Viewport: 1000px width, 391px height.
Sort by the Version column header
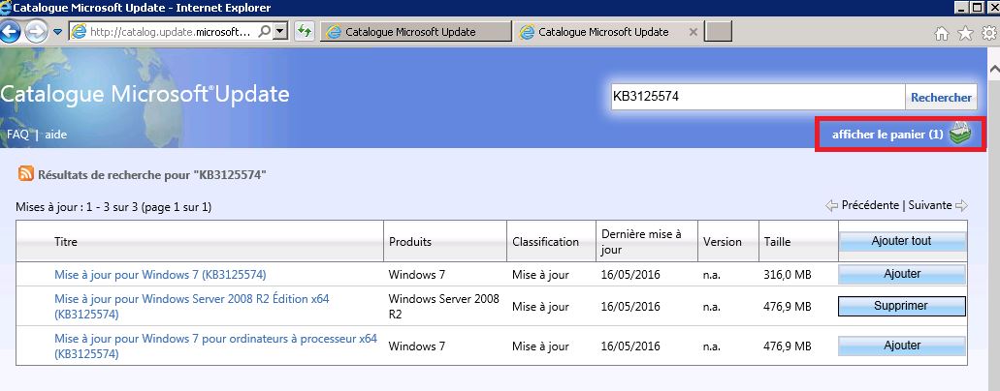tap(722, 242)
